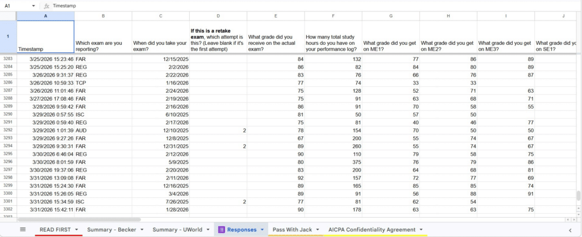
Task: Click timestamp cell 3/26/2026 10:59:33
Action: 45,83
